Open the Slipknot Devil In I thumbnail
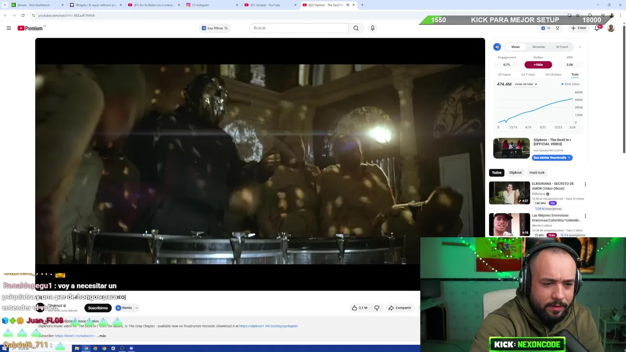This screenshot has height=352, width=626. click(512, 149)
